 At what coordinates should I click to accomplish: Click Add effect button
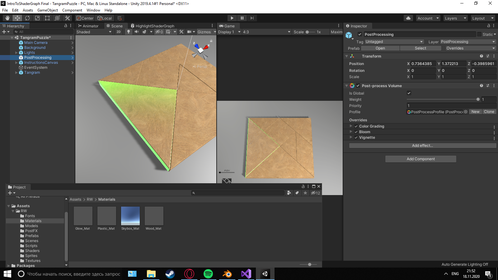(422, 146)
